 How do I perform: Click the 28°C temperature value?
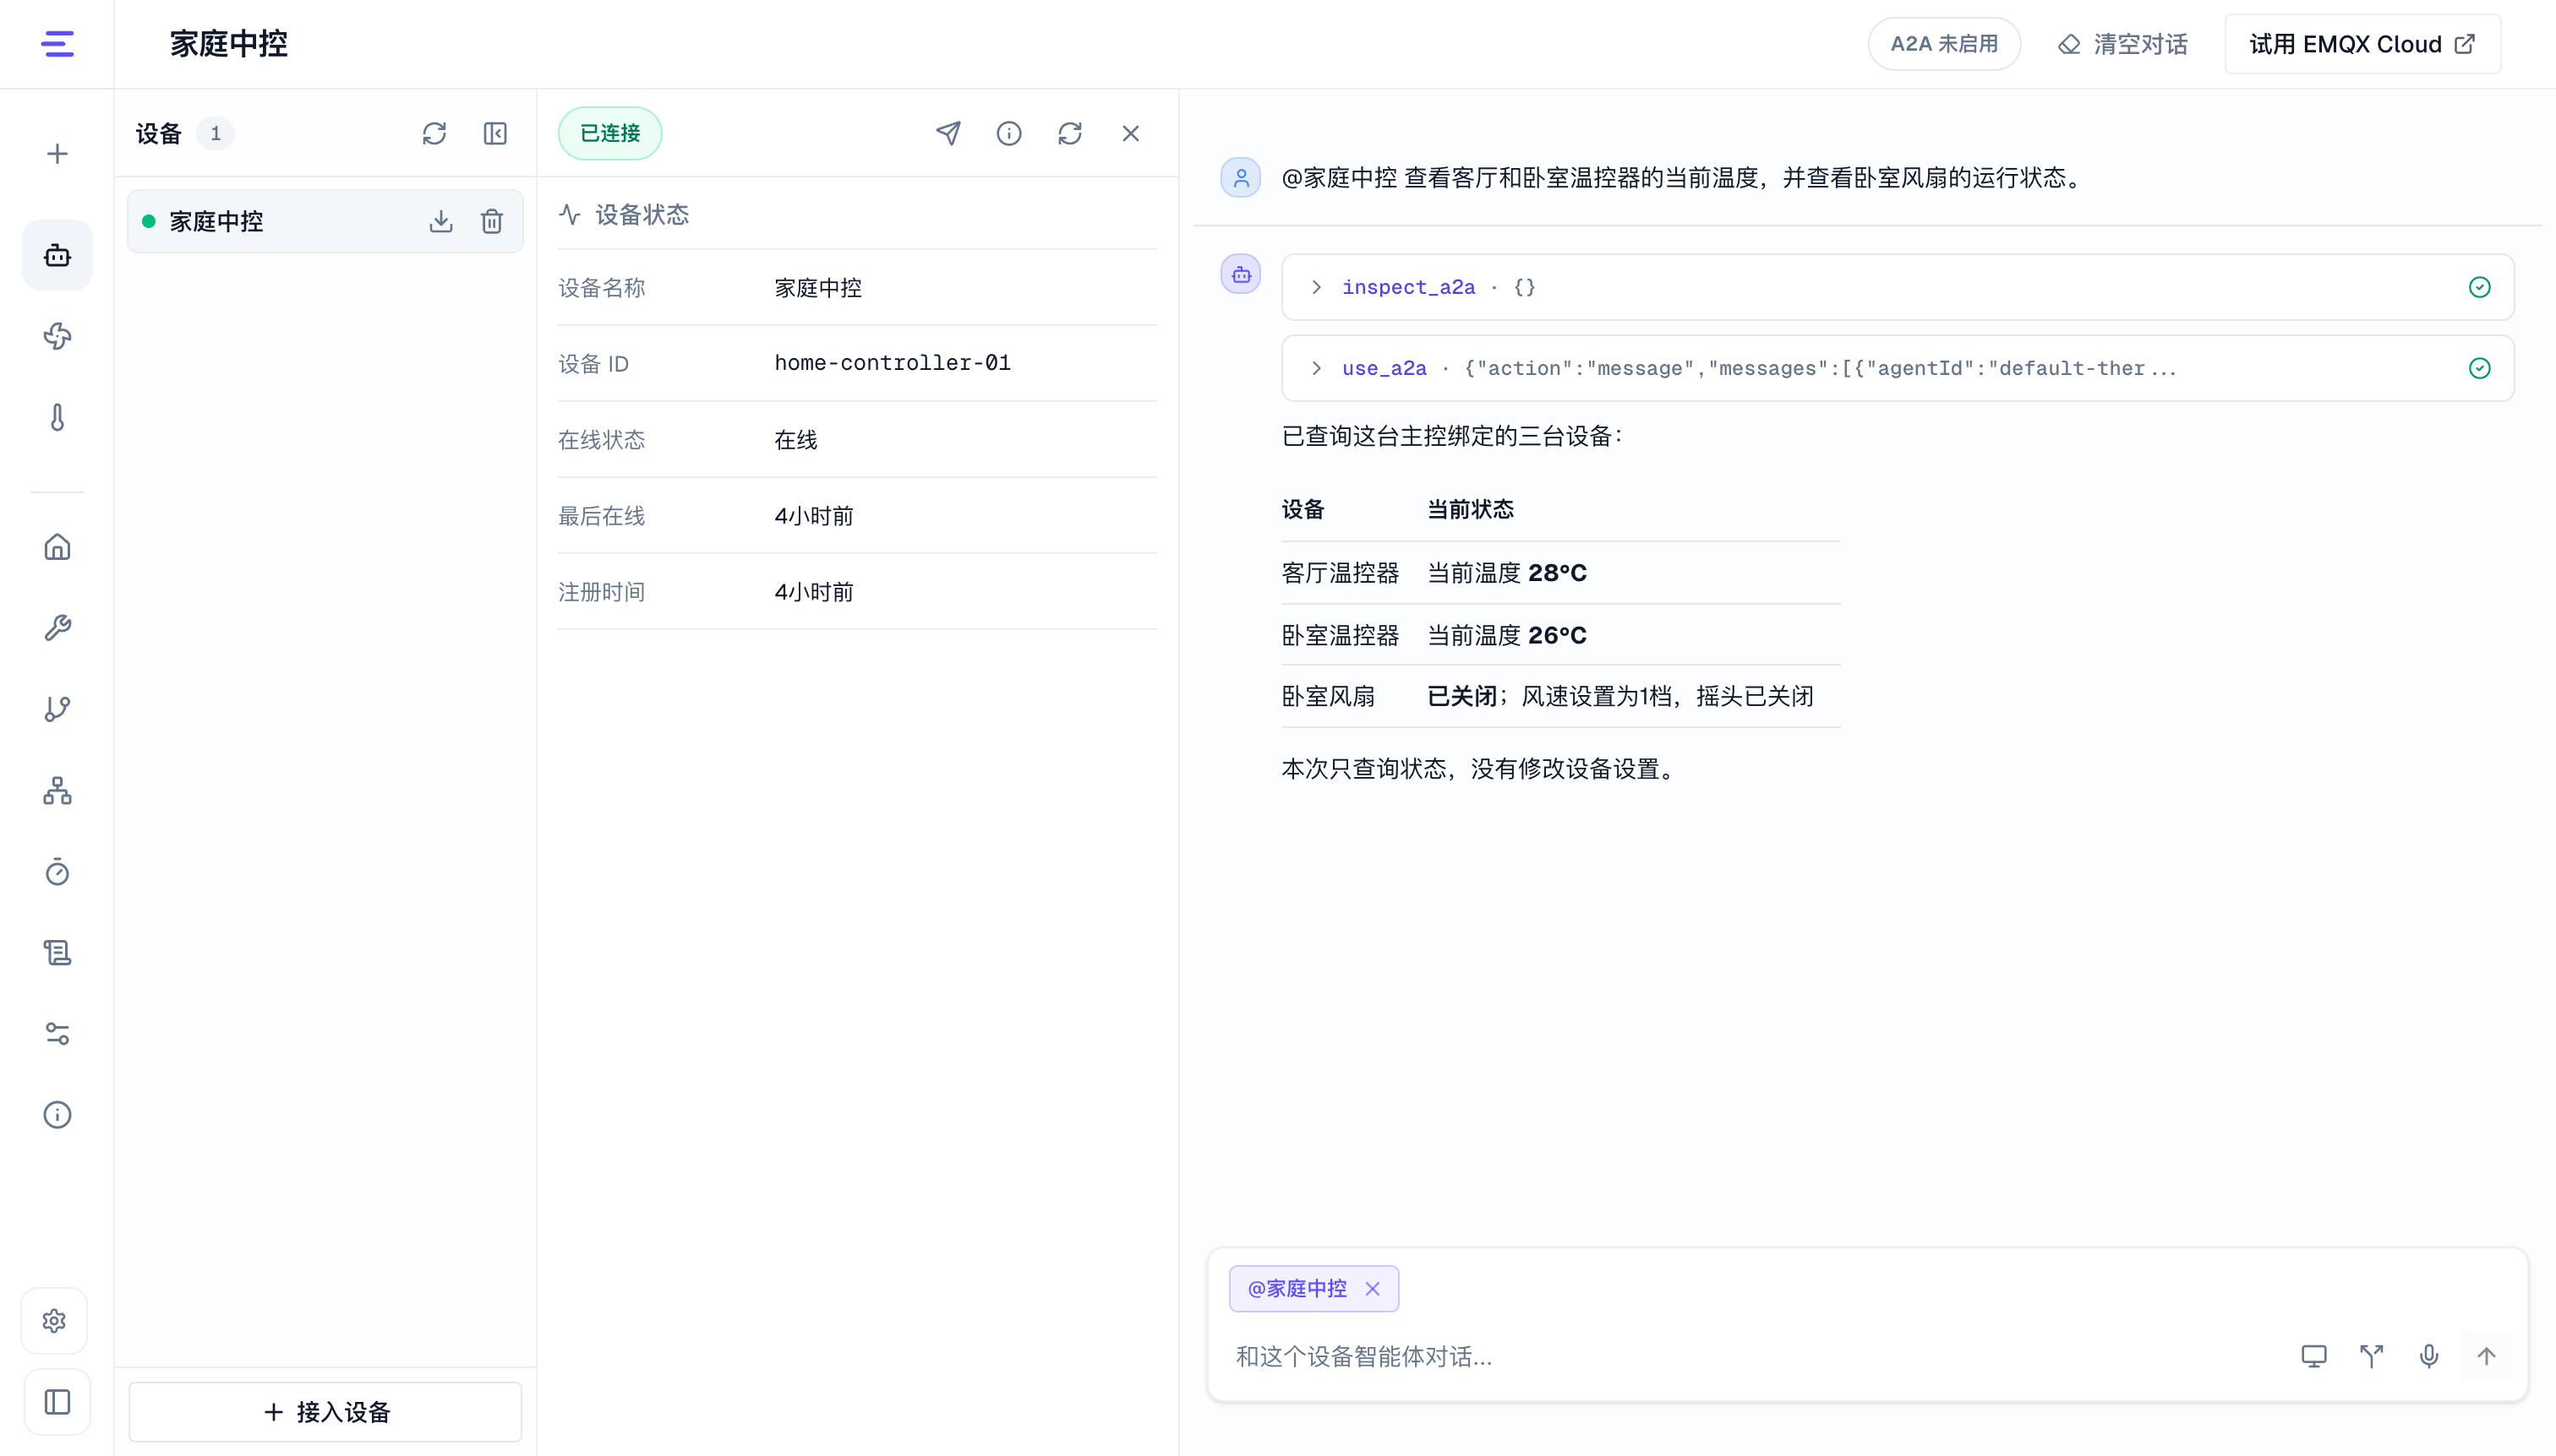pyautogui.click(x=1557, y=573)
